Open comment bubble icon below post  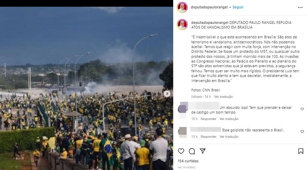point(192,151)
